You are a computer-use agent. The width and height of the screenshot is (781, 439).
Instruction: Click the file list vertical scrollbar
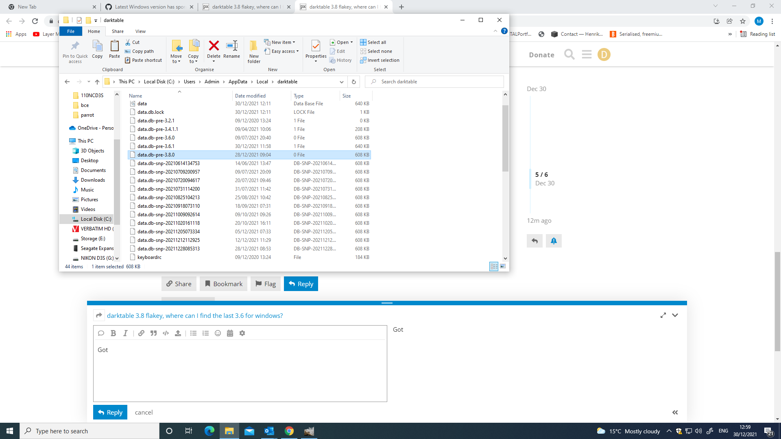click(505, 138)
